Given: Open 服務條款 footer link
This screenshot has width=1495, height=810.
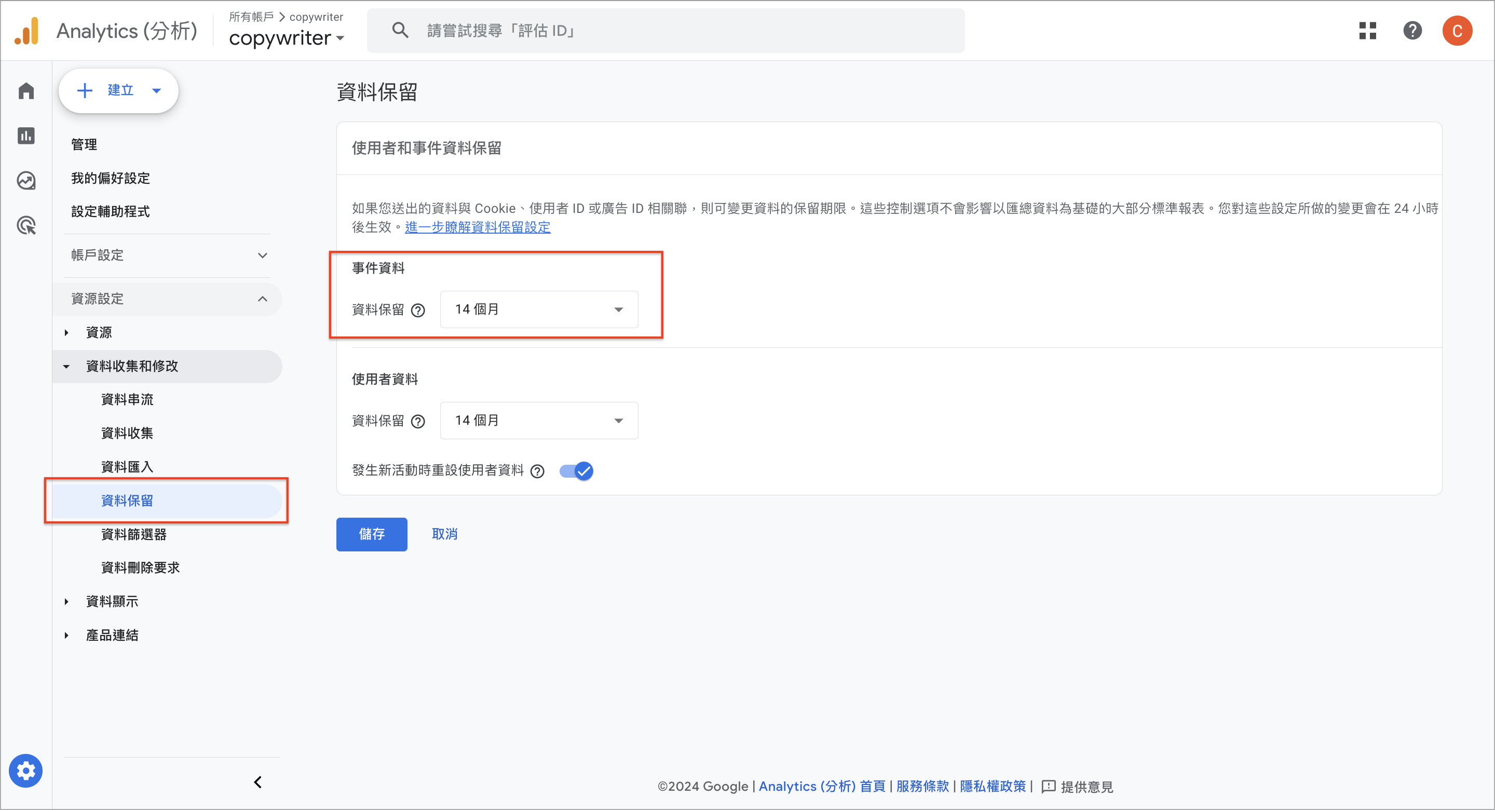Looking at the screenshot, I should (x=922, y=786).
